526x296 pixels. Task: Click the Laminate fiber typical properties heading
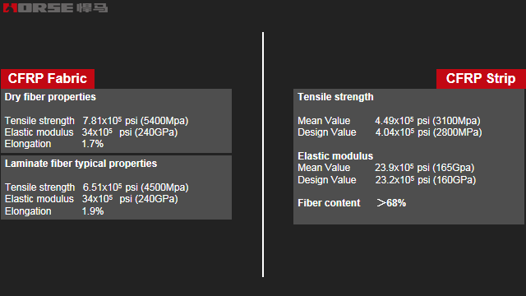point(81,164)
